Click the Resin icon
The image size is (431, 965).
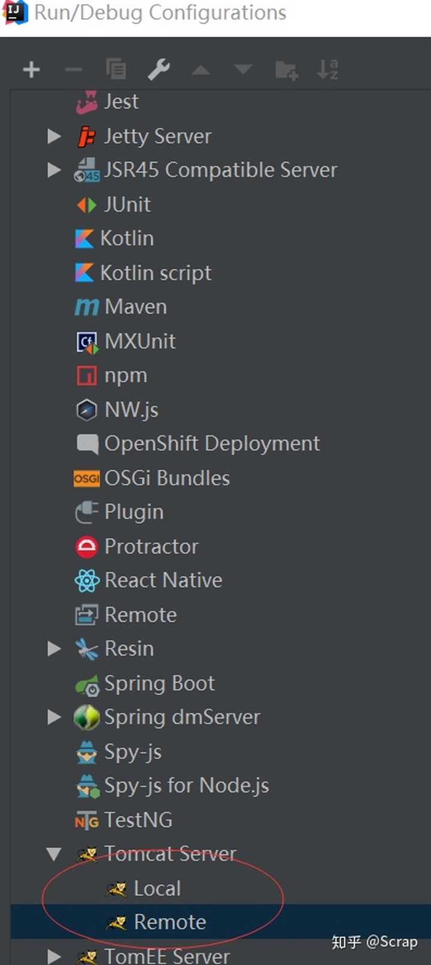coord(87,650)
